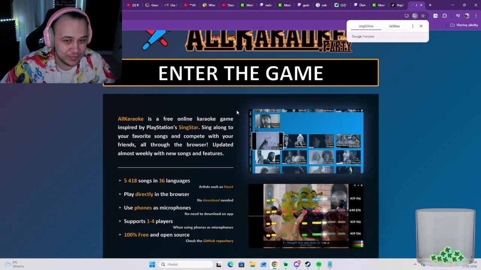Open Discord from the taskbar
The image size is (481, 270).
coord(296,264)
